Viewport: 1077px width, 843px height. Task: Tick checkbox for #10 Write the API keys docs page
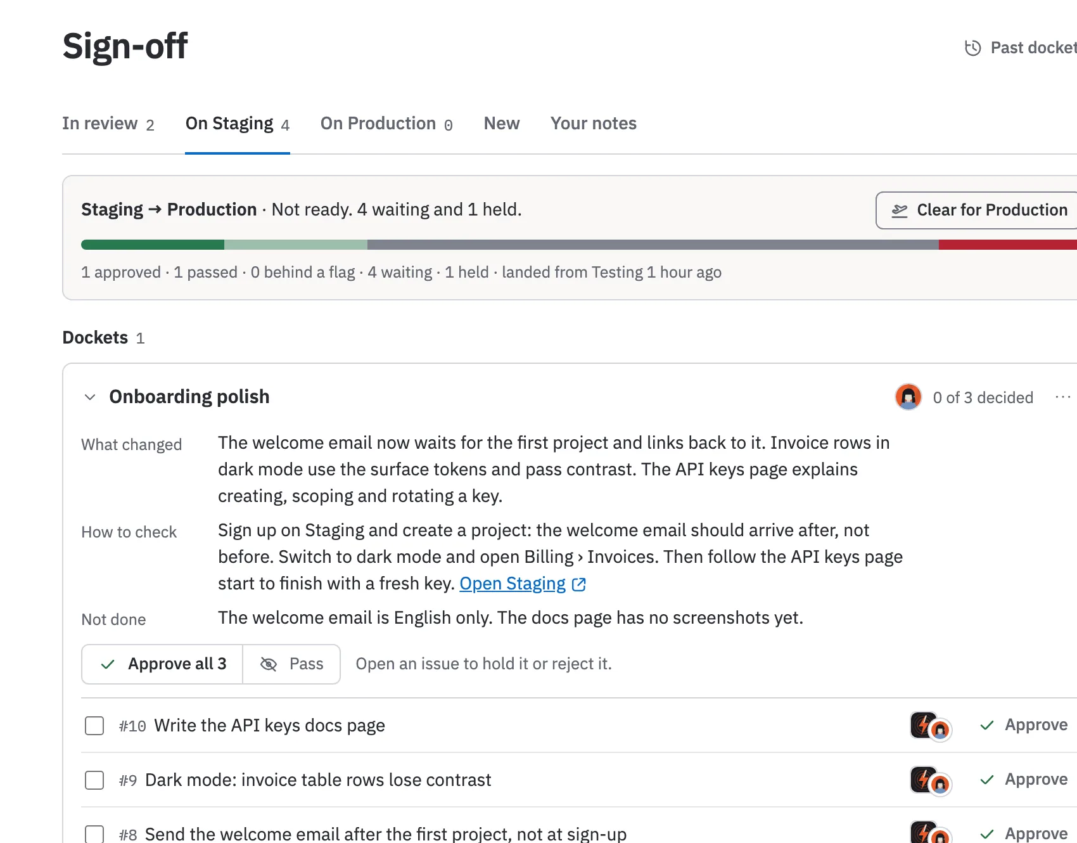tap(94, 726)
